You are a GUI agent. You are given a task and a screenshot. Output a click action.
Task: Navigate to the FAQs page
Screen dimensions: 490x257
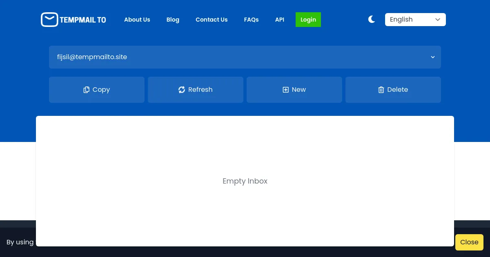[251, 19]
